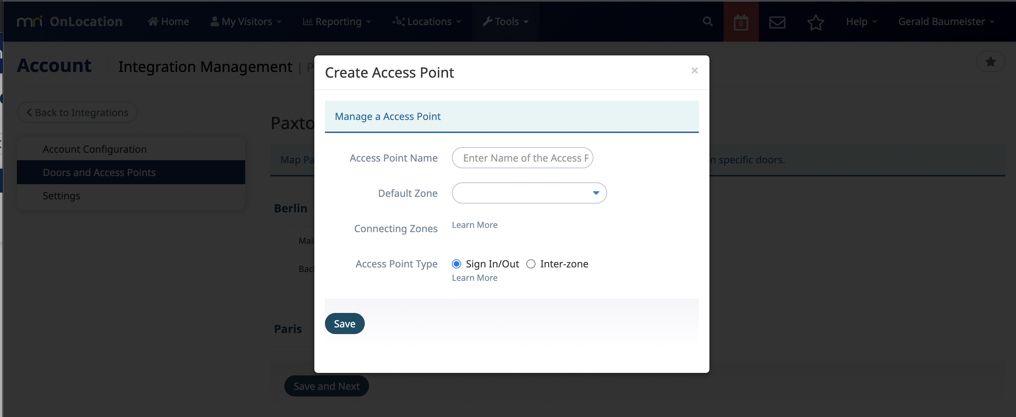Click Learn More under Access Point Type
1016x417 pixels.
(x=474, y=278)
